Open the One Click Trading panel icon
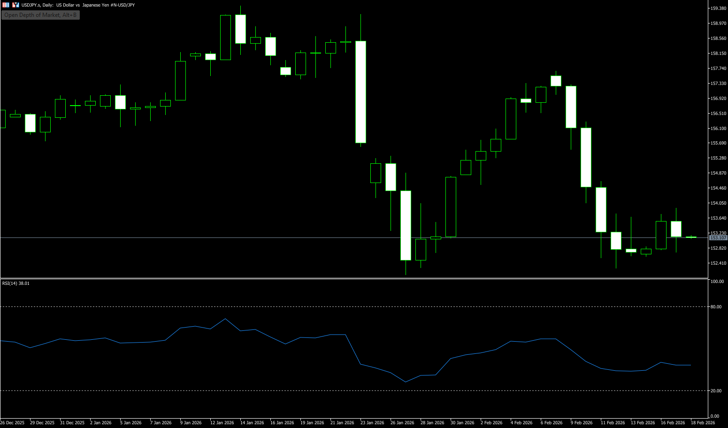The height and width of the screenshot is (428, 728). (6, 5)
